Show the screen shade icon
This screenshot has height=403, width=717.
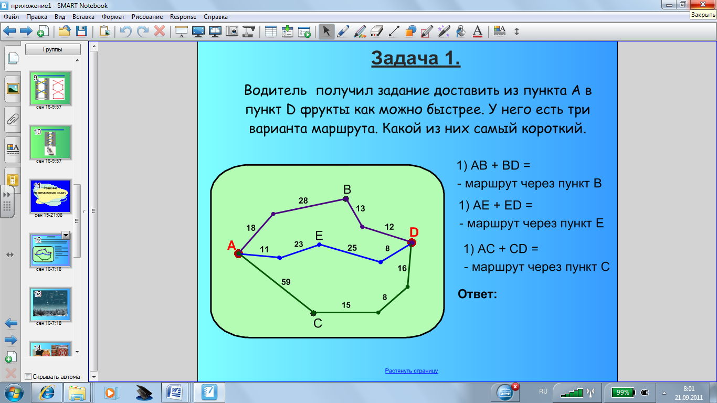coord(182,31)
